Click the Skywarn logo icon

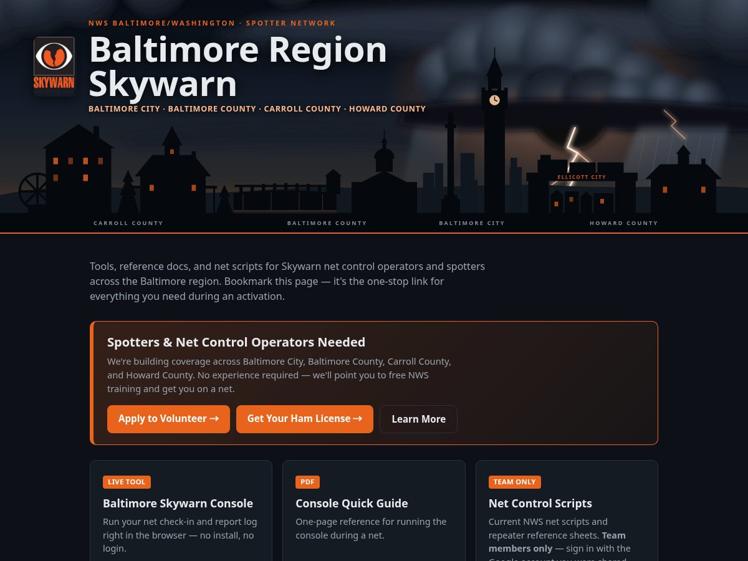coord(54,66)
